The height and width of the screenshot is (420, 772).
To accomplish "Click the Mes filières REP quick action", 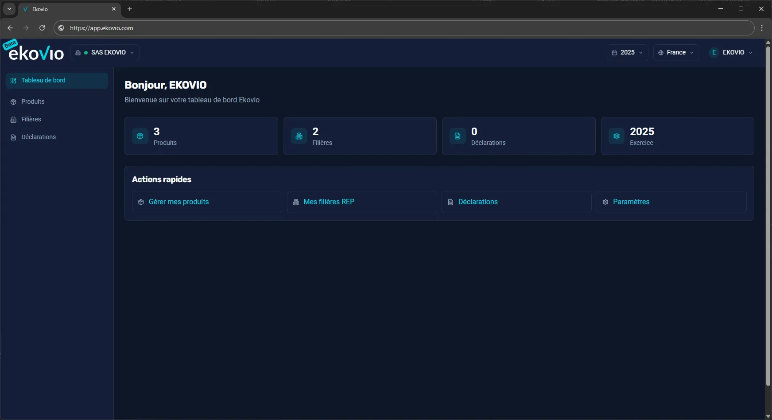I will coord(362,202).
